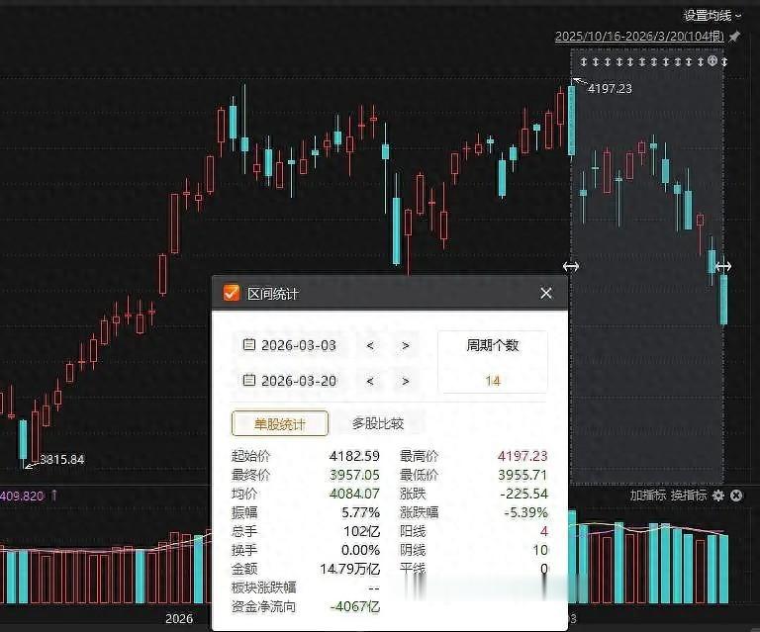760x632 pixels.
Task: Click the 最终价 value 3957.05
Action: (x=354, y=475)
